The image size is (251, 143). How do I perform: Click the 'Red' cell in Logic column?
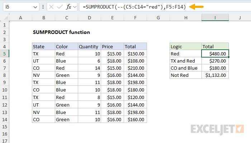(186, 54)
